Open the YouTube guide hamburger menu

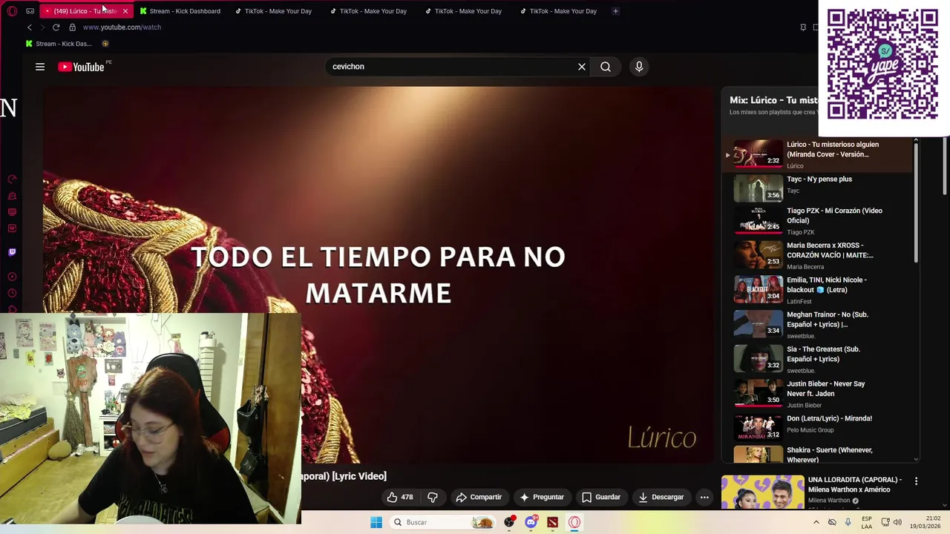[x=40, y=67]
